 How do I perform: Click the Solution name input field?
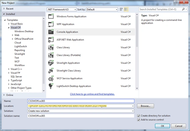pos(81,116)
